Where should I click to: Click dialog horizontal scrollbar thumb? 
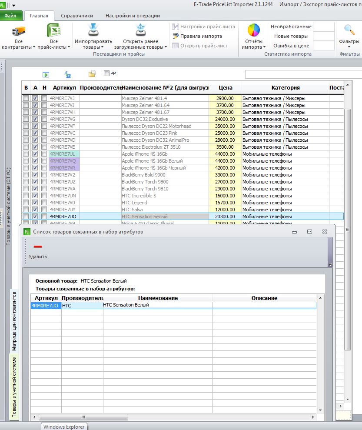coord(83,417)
